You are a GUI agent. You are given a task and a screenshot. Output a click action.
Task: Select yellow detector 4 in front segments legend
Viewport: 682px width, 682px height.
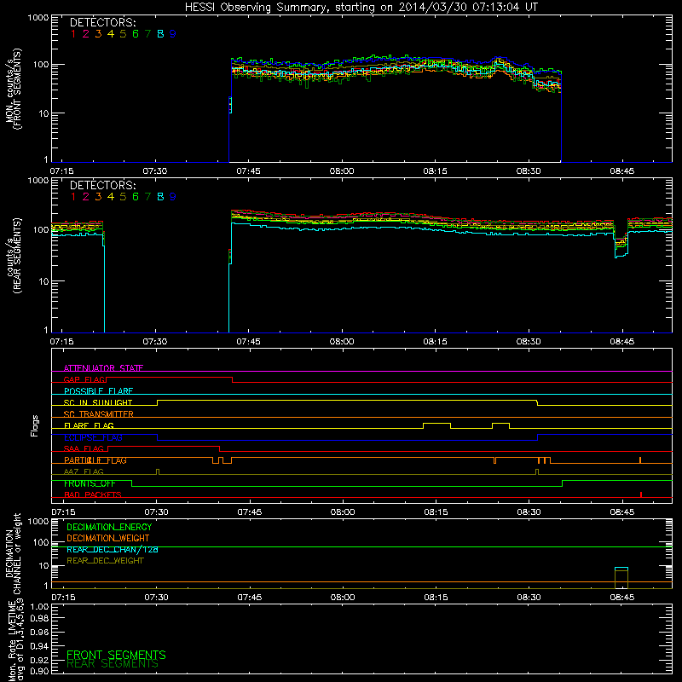tap(111, 34)
